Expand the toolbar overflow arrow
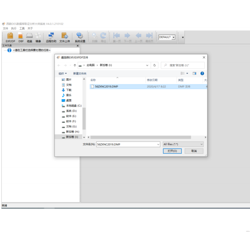The height and width of the screenshot is (232, 250). (183, 37)
